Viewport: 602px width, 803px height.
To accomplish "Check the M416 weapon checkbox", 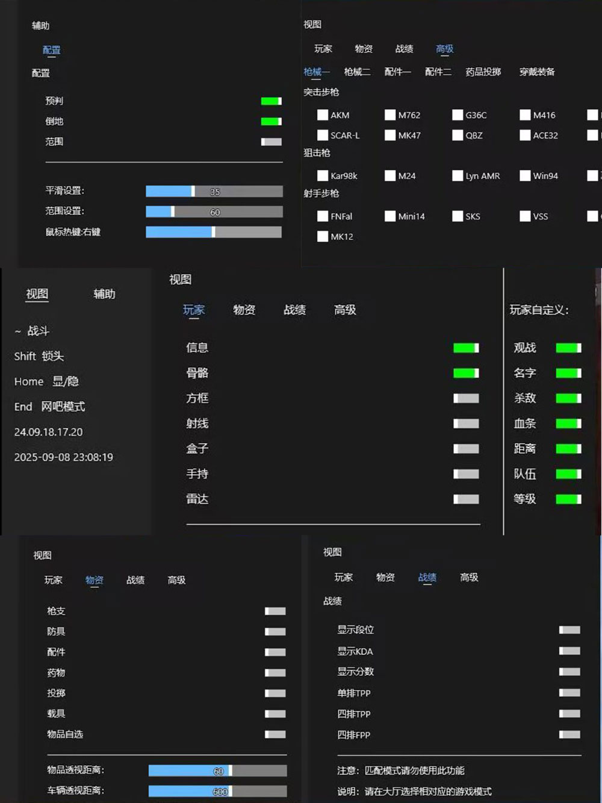I will click(x=526, y=115).
